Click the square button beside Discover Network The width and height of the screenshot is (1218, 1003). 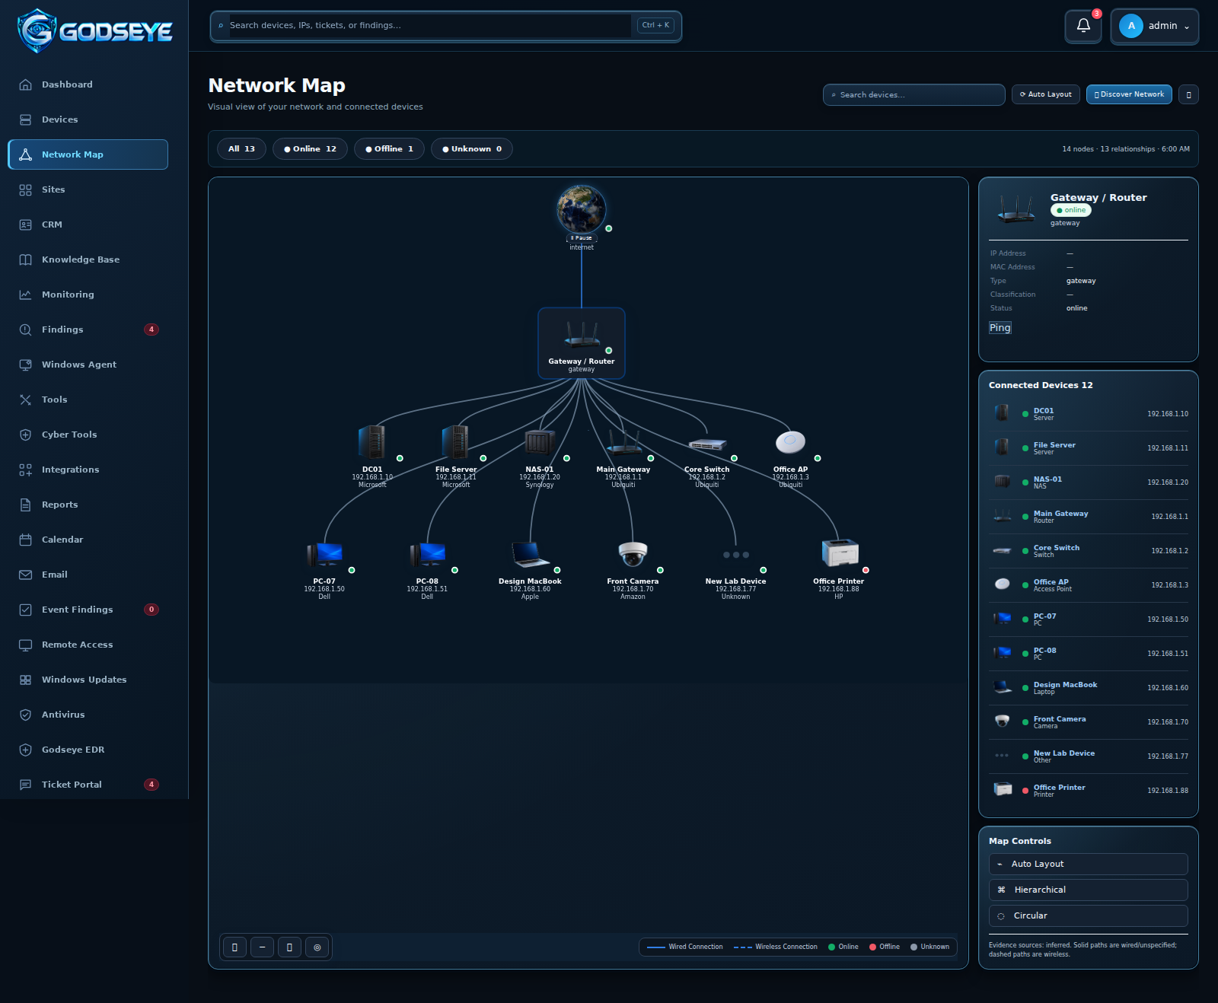[1188, 94]
